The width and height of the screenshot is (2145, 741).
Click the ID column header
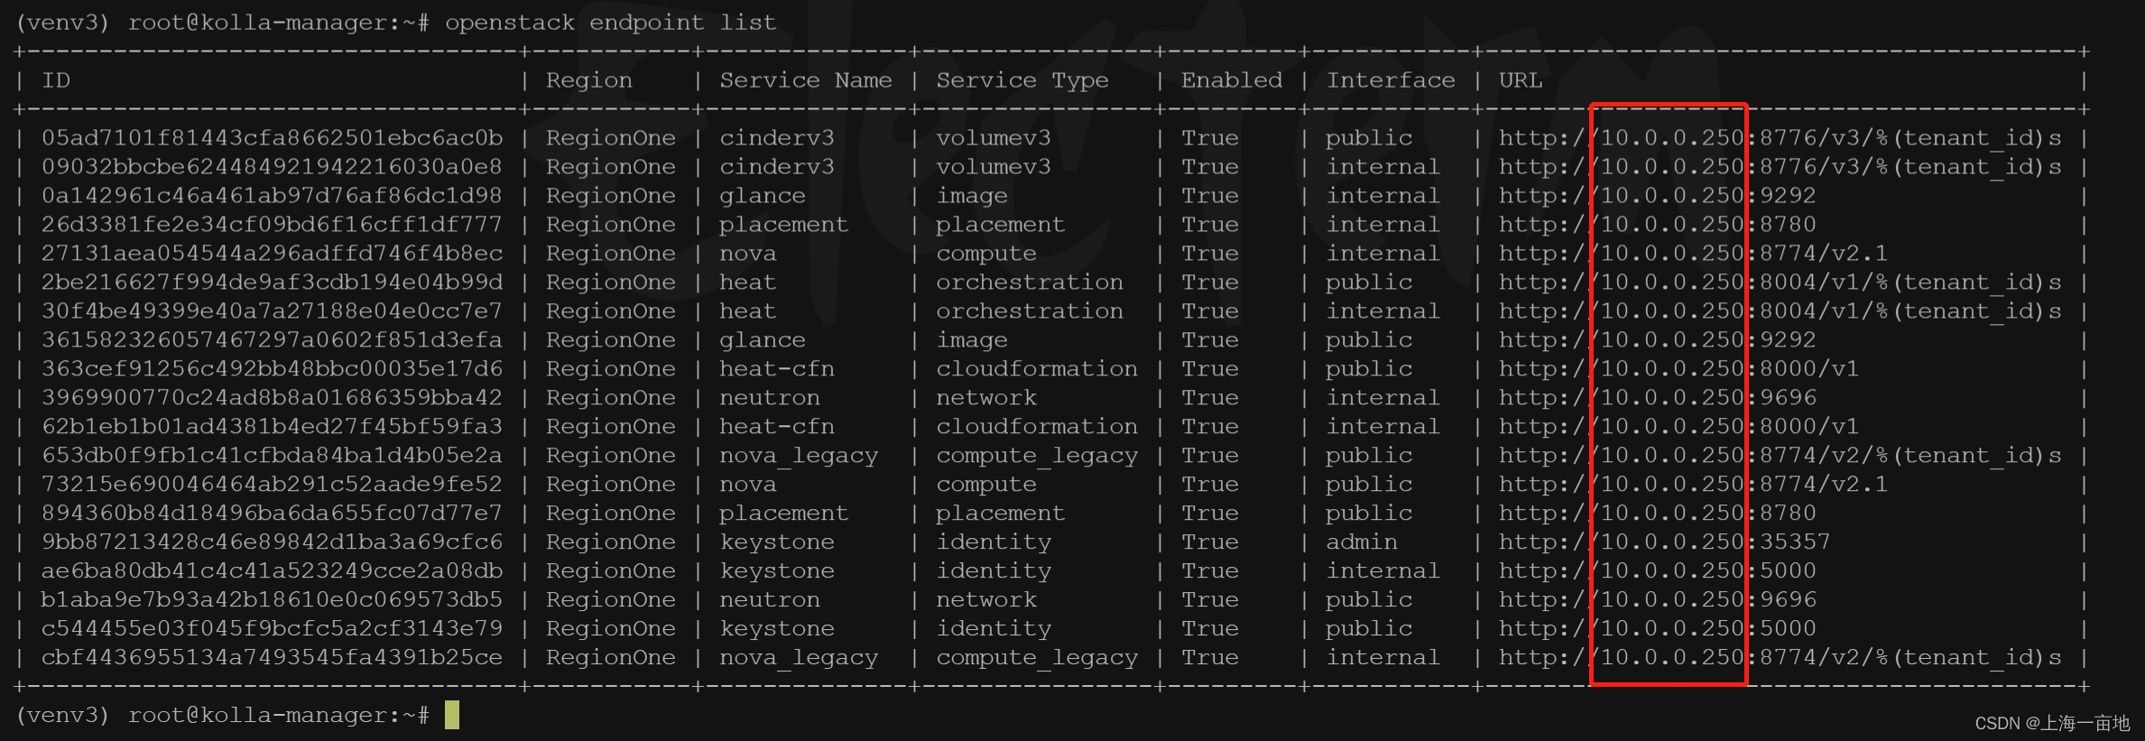click(56, 80)
